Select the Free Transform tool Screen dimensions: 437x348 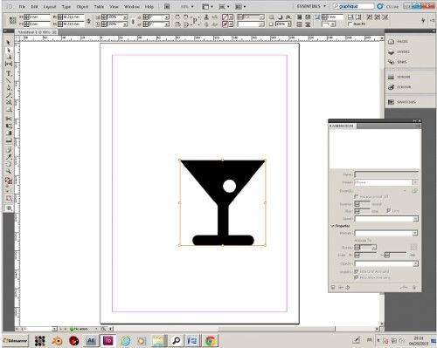9,126
